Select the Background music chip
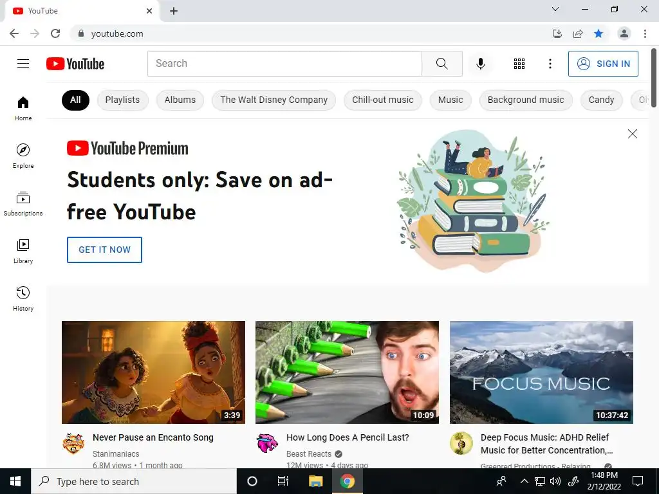The width and height of the screenshot is (659, 494). [x=526, y=100]
